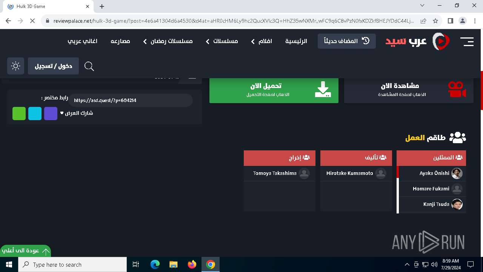Toggle the browser side panel icon
Image resolution: width=483 pixels, height=272 pixels.
[x=450, y=21]
